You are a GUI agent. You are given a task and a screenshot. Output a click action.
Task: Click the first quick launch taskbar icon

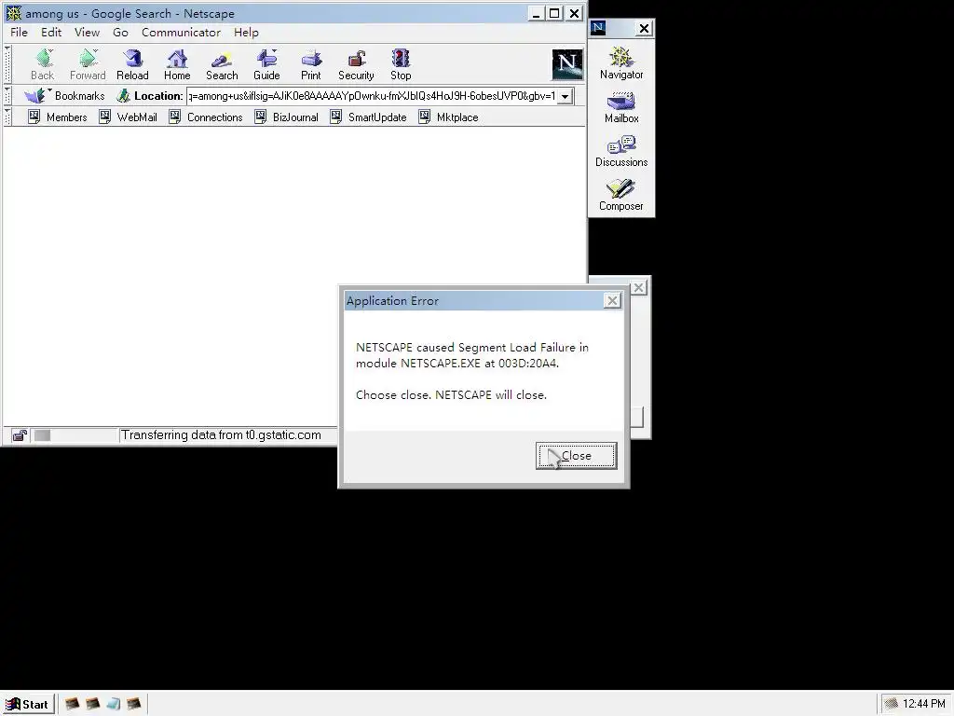72,704
